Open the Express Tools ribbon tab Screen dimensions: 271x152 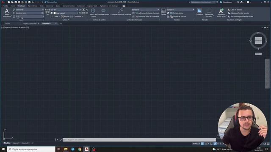pos(92,6)
